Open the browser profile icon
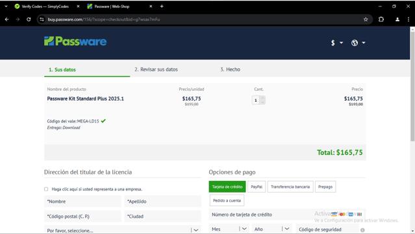Screen dimensions: 415x234 pos(397,19)
